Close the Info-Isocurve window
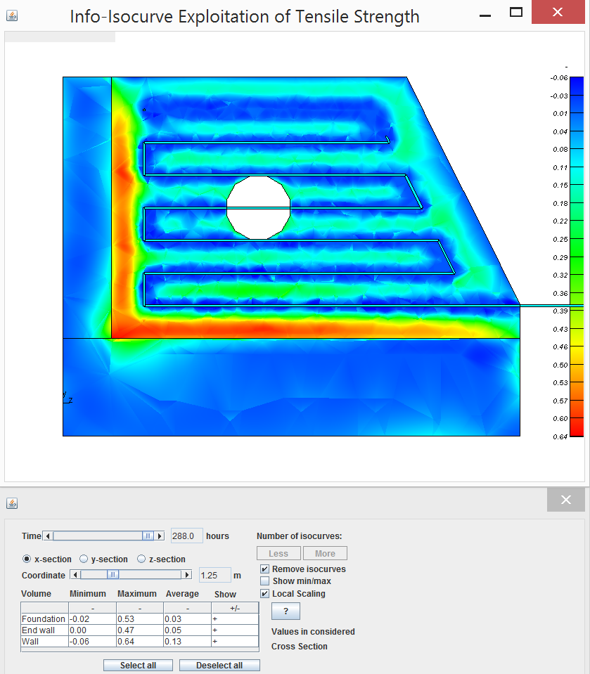Screen dimensions: 590x674 [558, 12]
